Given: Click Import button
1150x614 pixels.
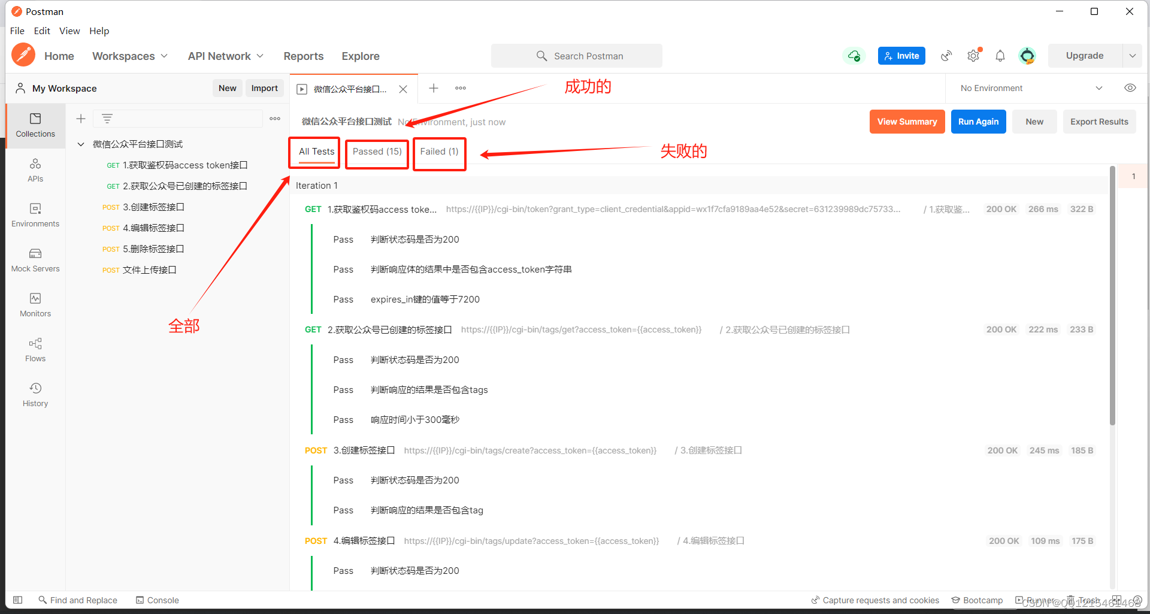Looking at the screenshot, I should click(x=265, y=88).
